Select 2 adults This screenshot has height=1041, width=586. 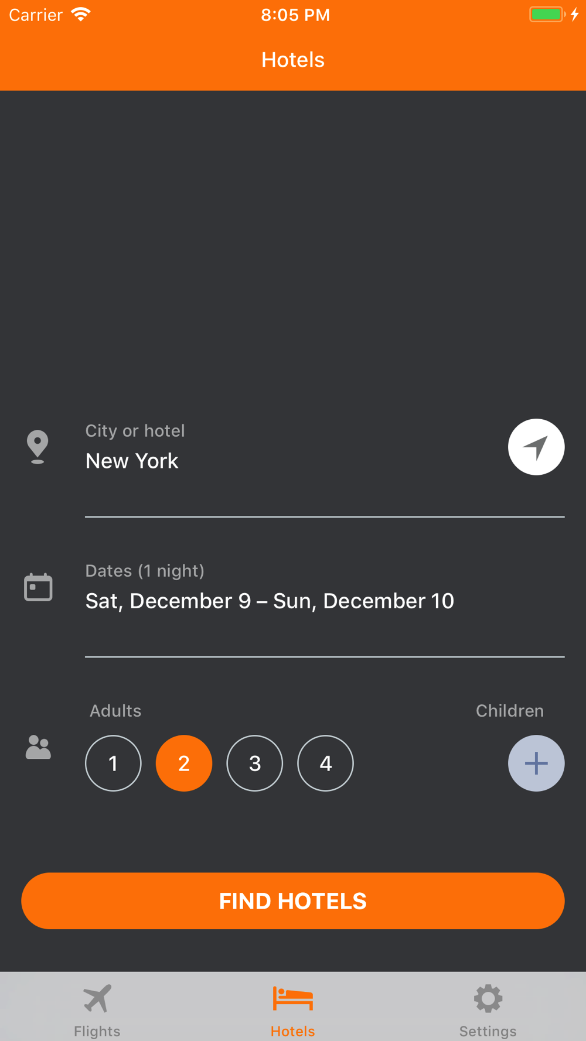(184, 763)
